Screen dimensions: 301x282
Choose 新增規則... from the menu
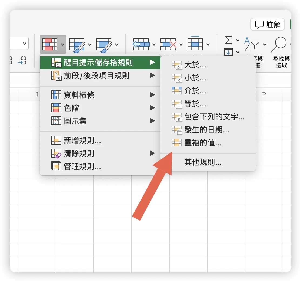point(100,140)
